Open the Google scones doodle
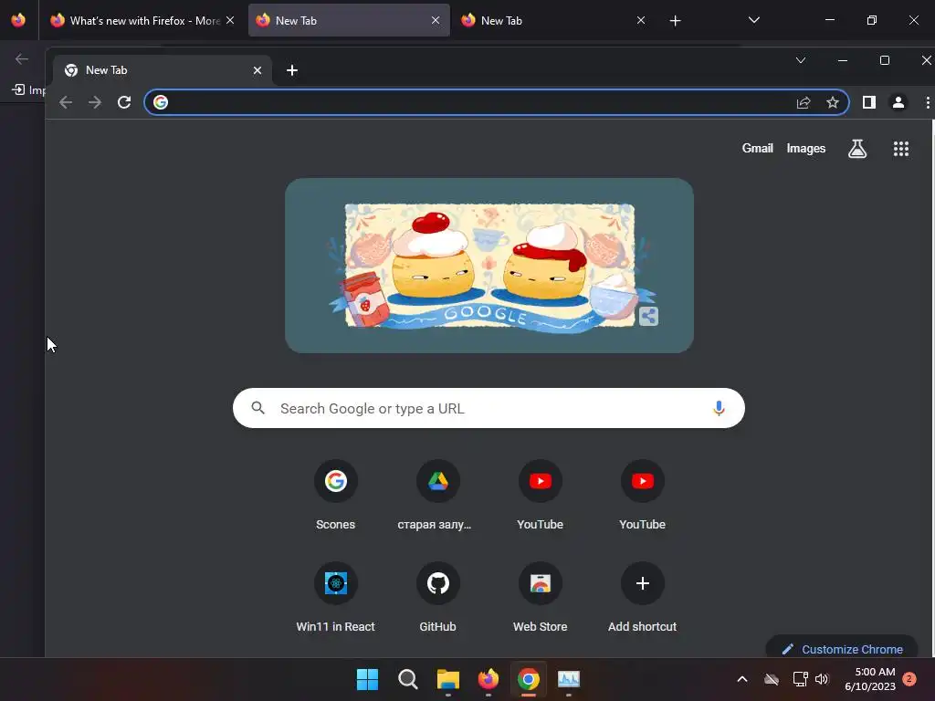Viewport: 935px width, 701px height. tap(489, 266)
